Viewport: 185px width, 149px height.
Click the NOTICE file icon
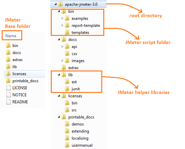pyautogui.click(x=8, y=95)
